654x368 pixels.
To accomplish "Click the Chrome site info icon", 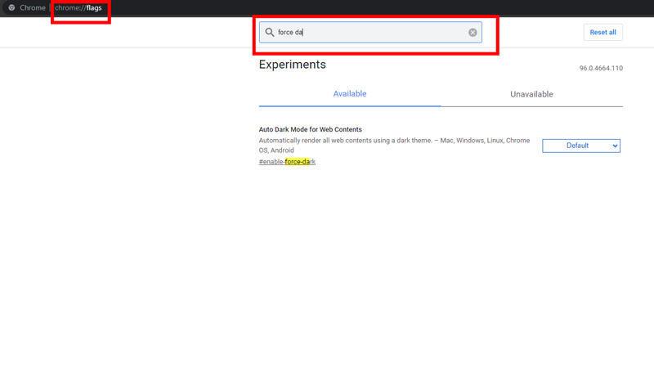I will click(11, 7).
